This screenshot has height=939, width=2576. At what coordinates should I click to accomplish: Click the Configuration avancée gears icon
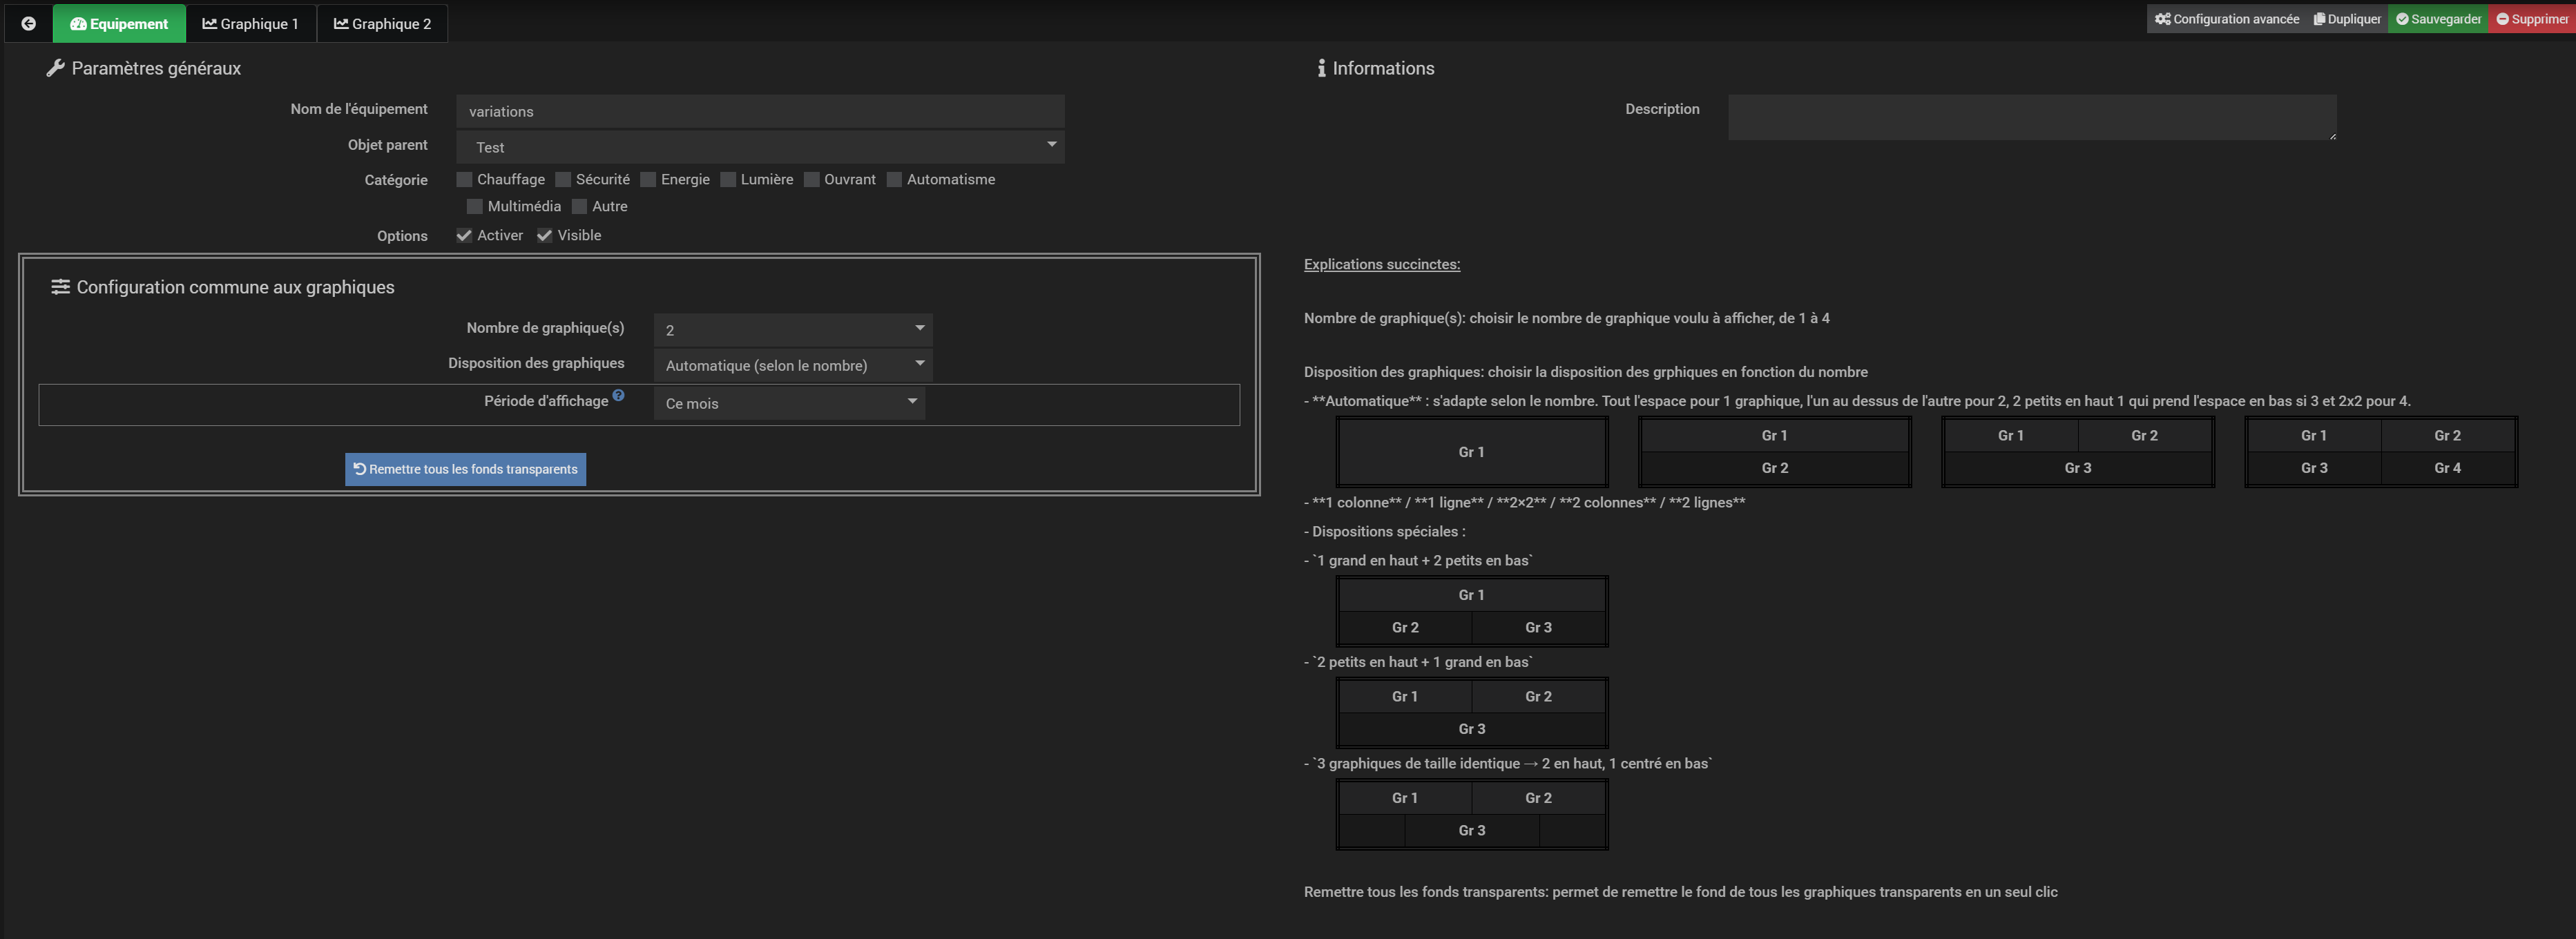point(2162,19)
